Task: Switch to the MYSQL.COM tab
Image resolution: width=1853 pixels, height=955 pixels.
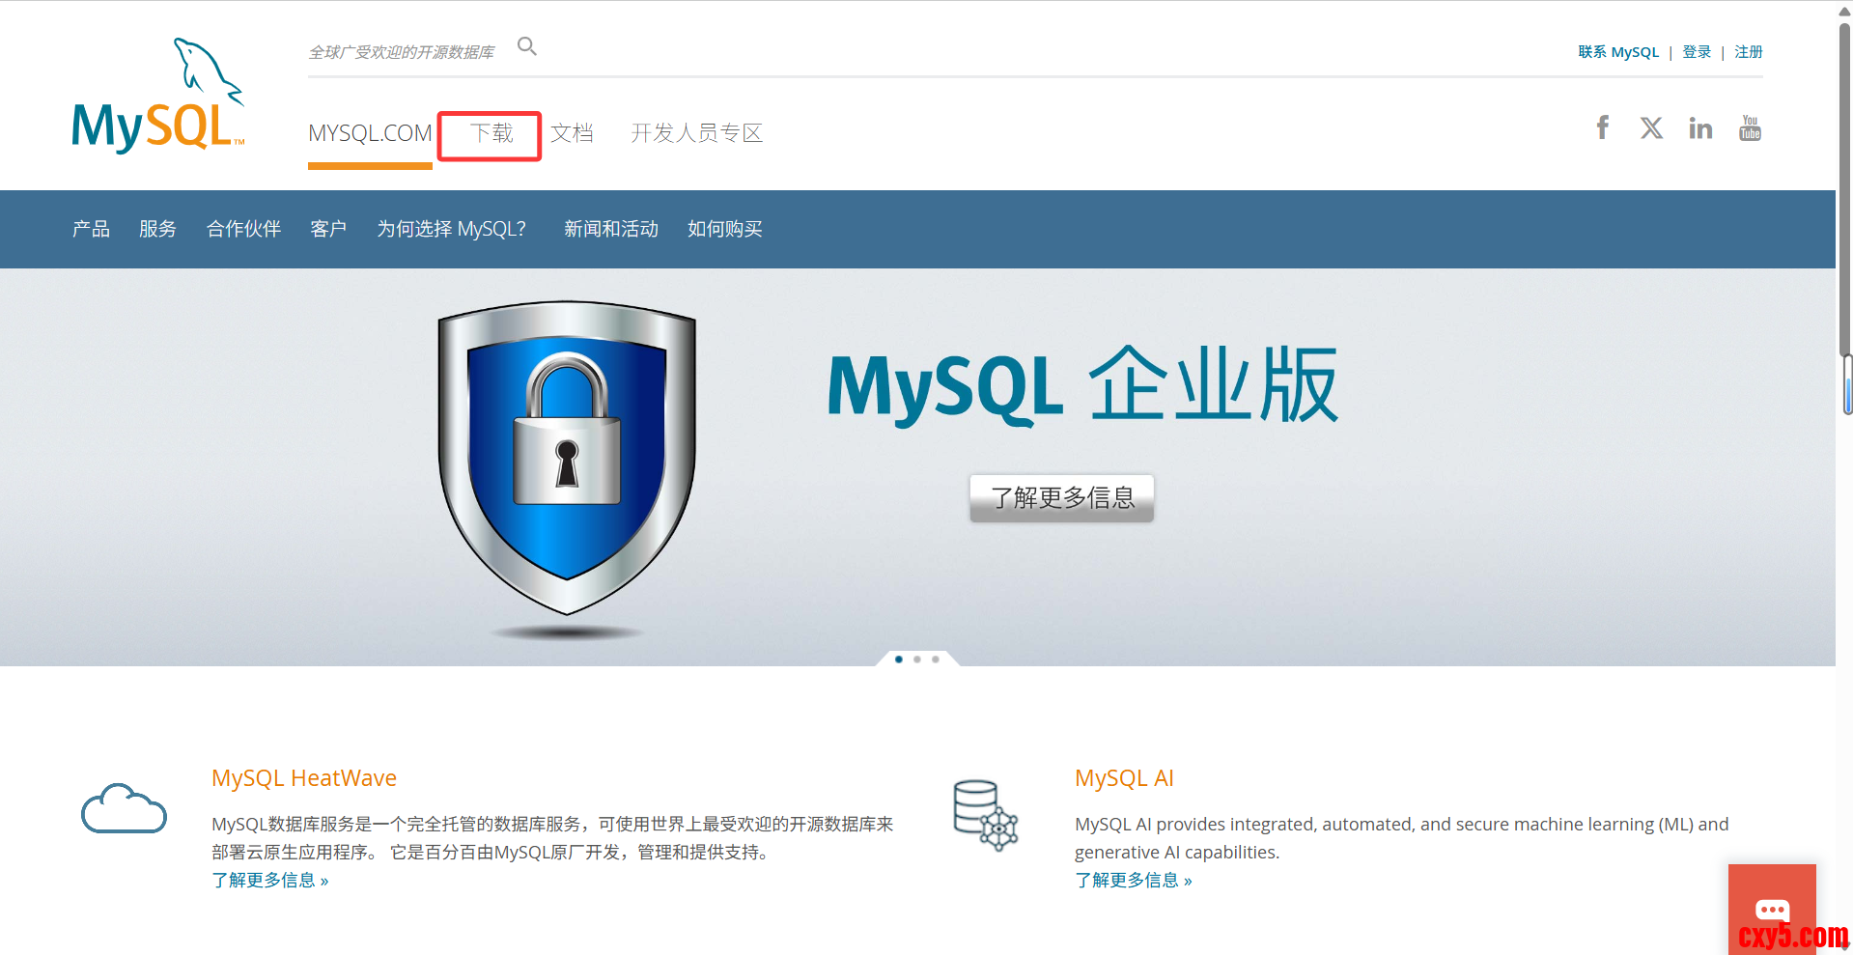Action: click(x=370, y=133)
